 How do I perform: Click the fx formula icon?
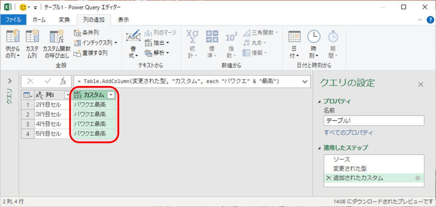63,81
